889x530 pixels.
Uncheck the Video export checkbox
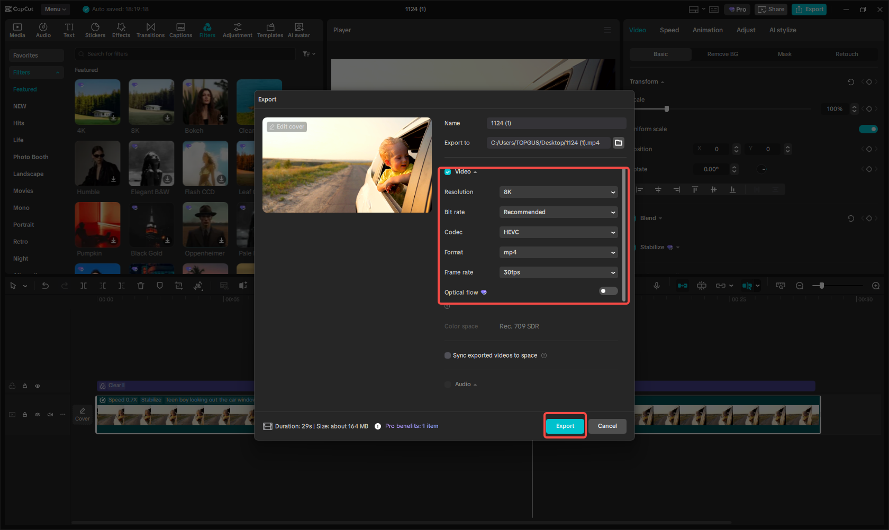tap(448, 171)
